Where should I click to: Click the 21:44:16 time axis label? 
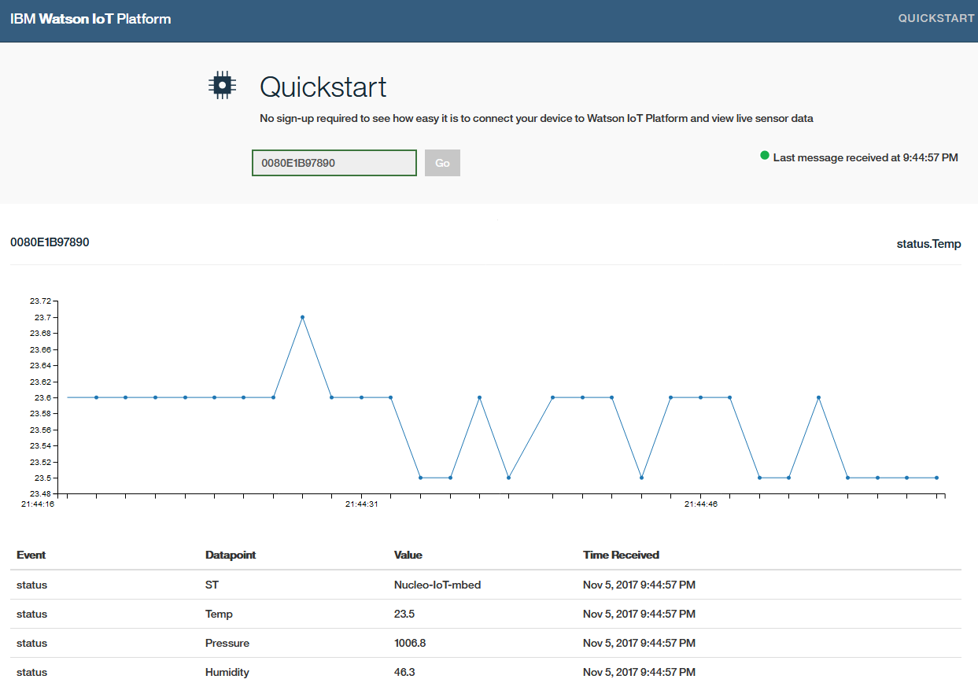pyautogui.click(x=38, y=504)
